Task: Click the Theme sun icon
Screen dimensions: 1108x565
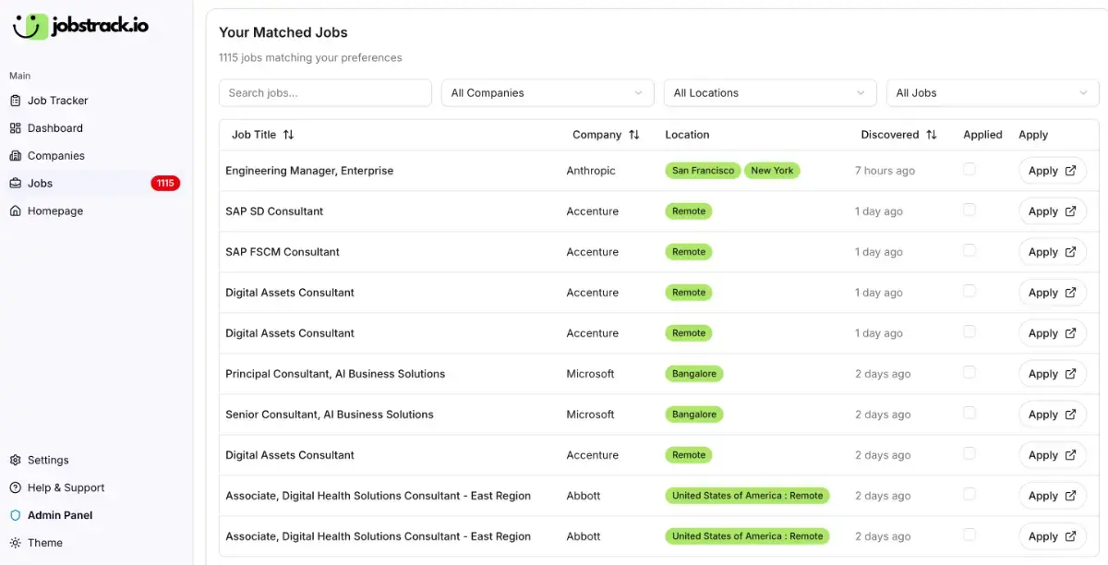Action: pos(15,544)
